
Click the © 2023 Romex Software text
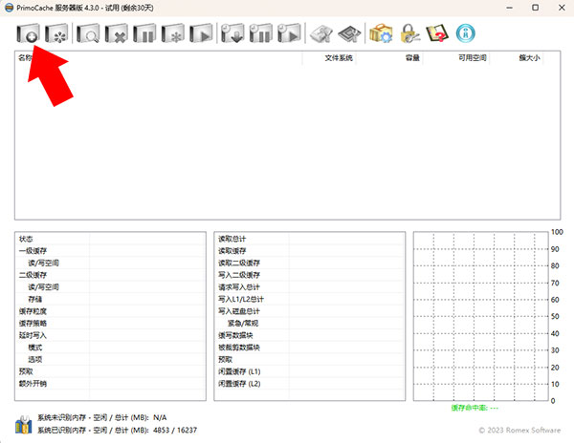pos(519,431)
